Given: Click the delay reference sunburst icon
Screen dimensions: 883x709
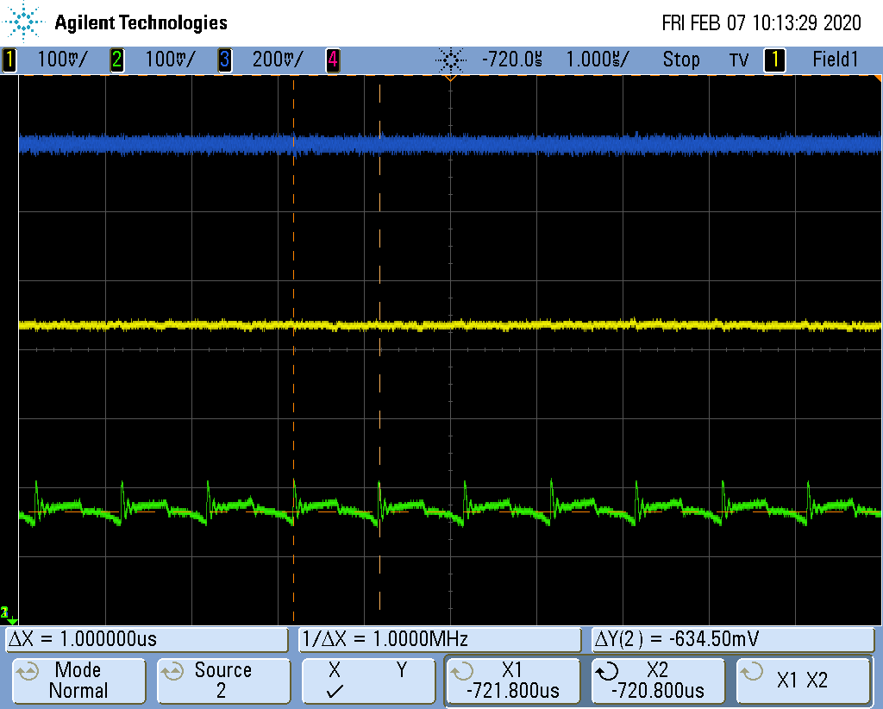Looking at the screenshot, I should pyautogui.click(x=450, y=60).
